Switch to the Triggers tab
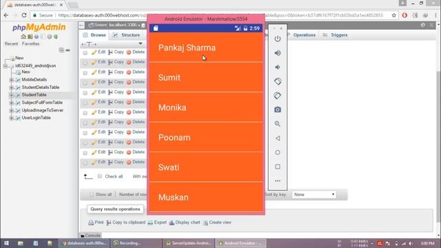Image resolution: width=441 pixels, height=248 pixels. pos(335,35)
